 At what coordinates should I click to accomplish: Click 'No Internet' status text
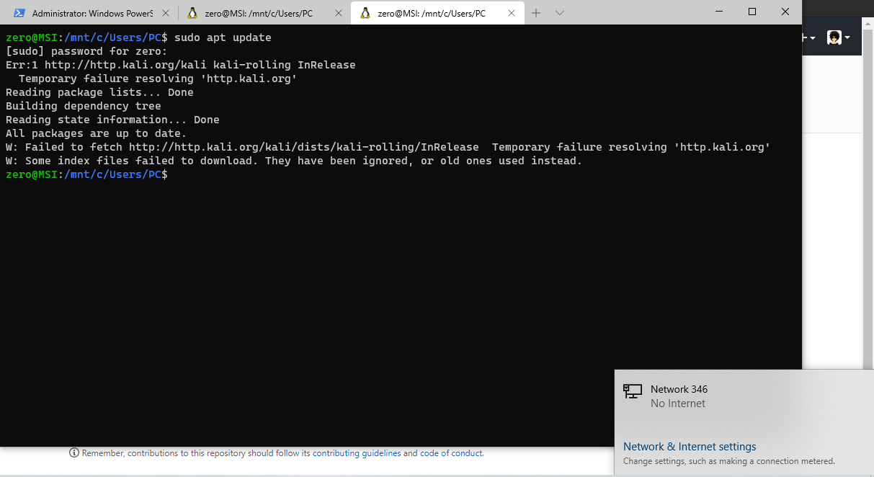(678, 404)
